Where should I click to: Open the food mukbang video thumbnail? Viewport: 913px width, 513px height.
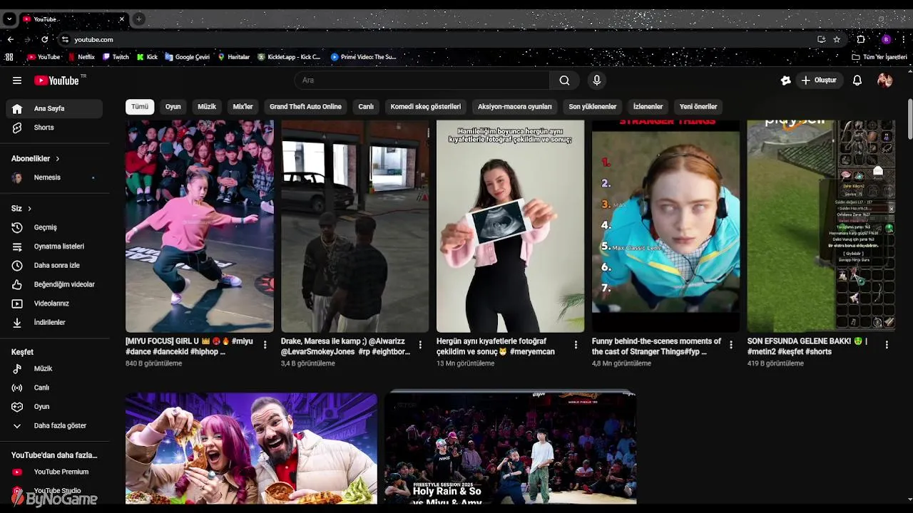tap(251, 448)
